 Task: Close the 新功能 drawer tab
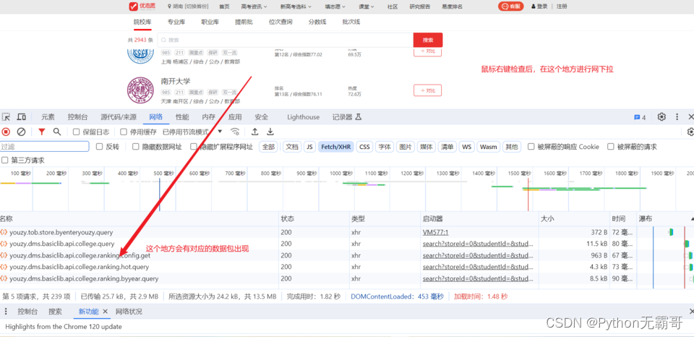(x=106, y=312)
